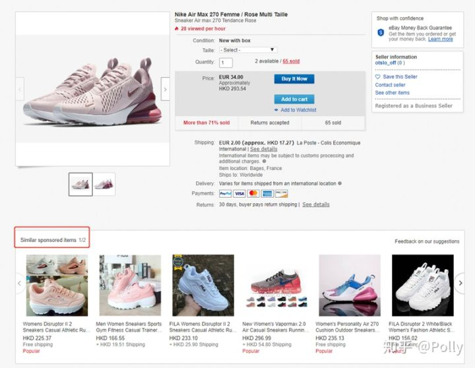Click the Buy It Now button
The height and width of the screenshot is (368, 475).
[294, 79]
